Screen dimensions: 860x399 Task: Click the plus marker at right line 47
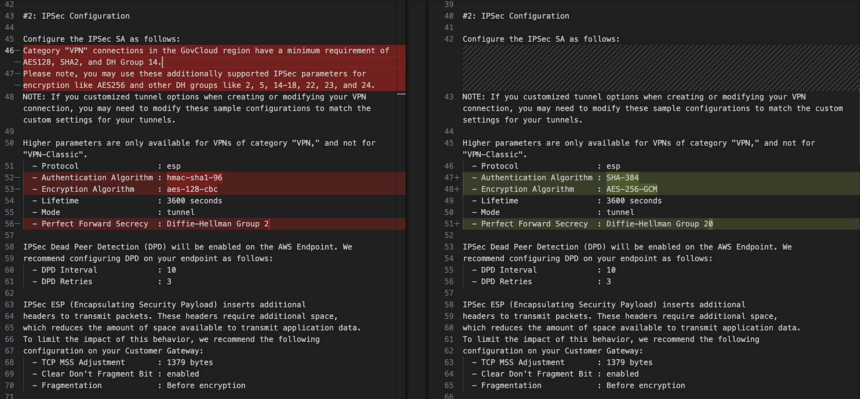[x=457, y=178]
